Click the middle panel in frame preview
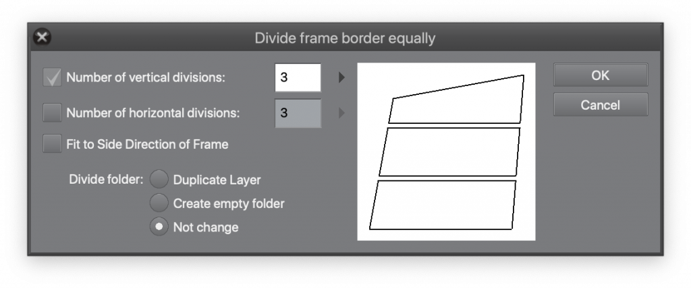Viewport: 691px width, 288px height. tap(449, 151)
